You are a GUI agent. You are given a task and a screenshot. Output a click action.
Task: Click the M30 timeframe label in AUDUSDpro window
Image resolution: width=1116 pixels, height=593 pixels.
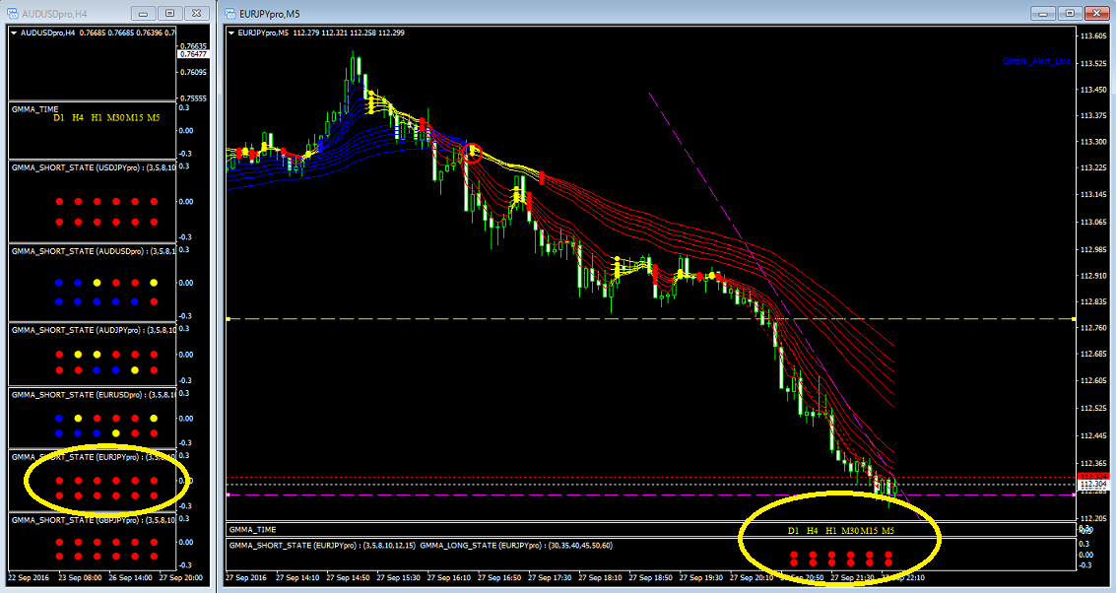click(x=115, y=118)
